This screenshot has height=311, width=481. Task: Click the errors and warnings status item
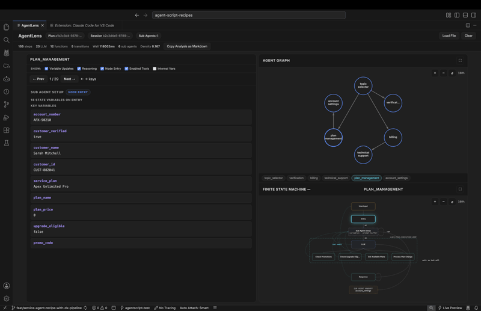pyautogui.click(x=99, y=307)
